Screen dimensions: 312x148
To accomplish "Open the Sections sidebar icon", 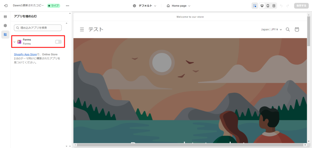I will point(5,16).
